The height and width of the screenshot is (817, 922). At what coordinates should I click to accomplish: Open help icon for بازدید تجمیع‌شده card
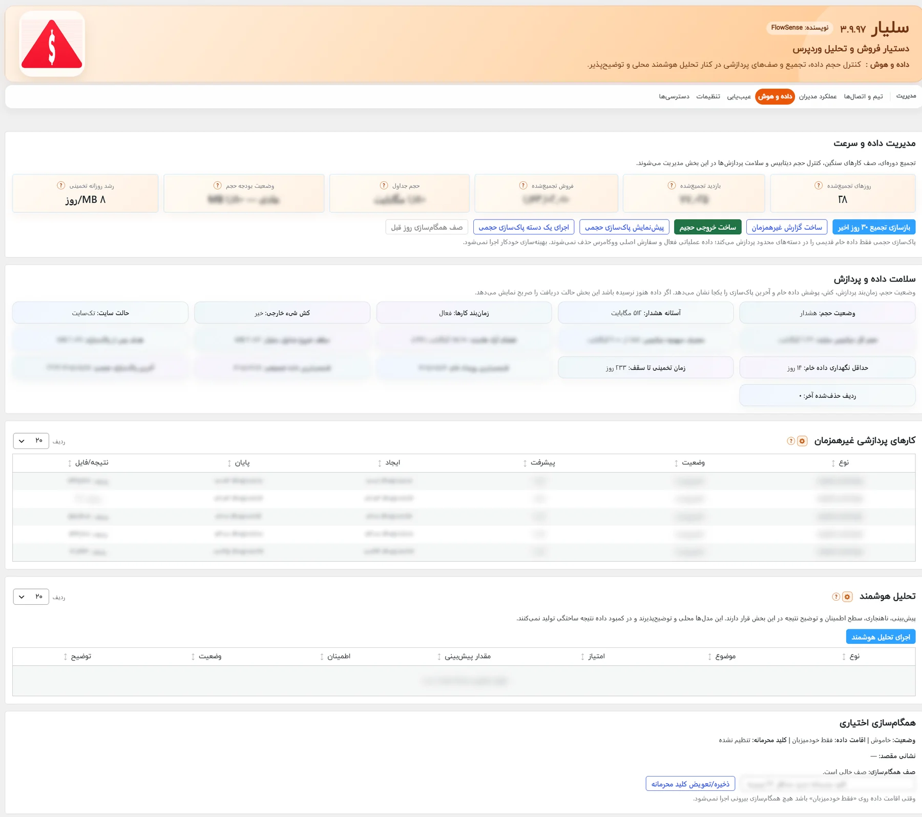(672, 186)
